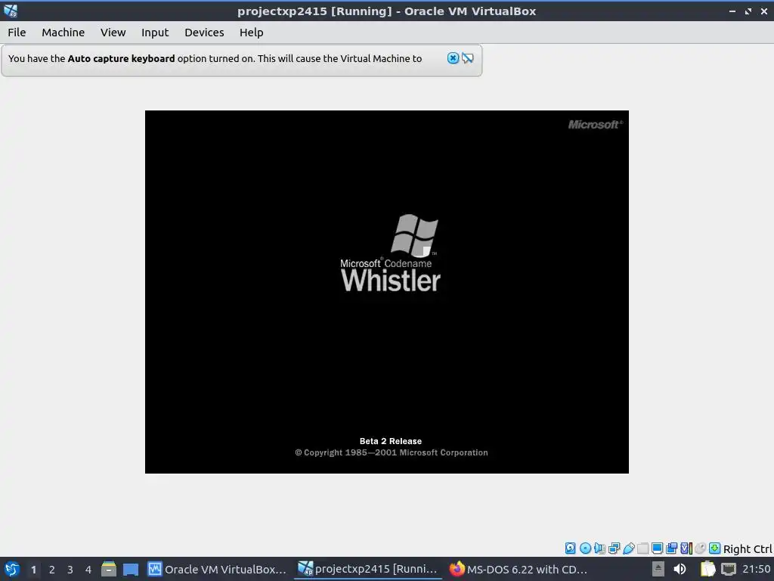This screenshot has height=581, width=774.
Task: Click the keyboard capture green arrow icon
Action: 714,548
